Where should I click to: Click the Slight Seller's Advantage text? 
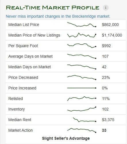point(66,138)
